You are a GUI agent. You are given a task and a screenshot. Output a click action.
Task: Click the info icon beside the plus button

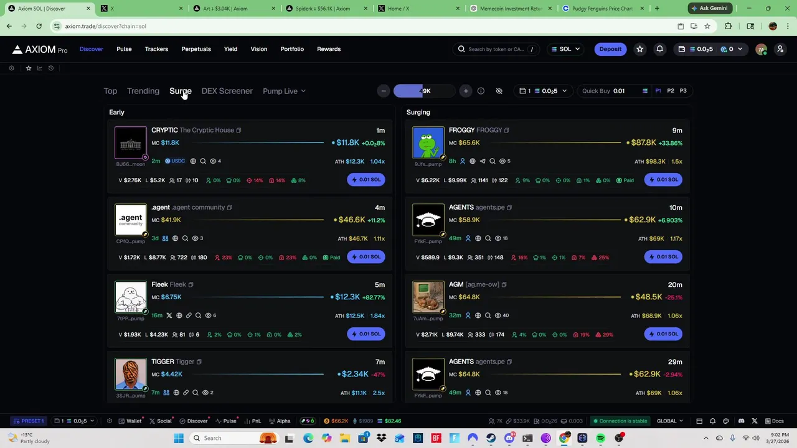tap(481, 91)
